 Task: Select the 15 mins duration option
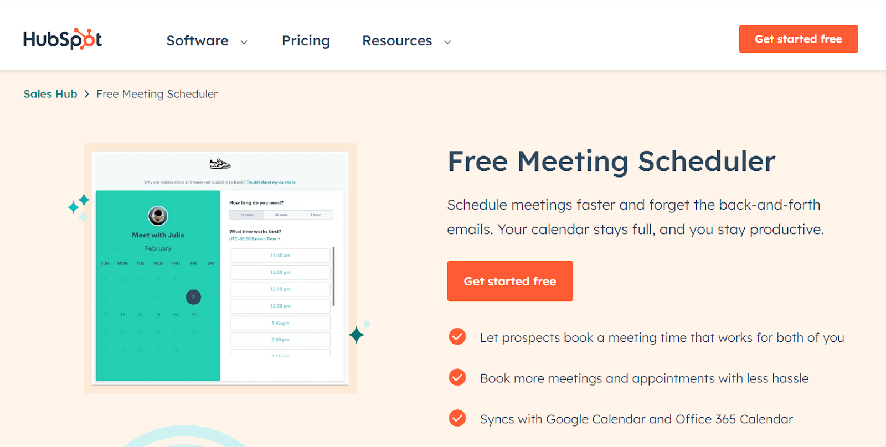point(246,215)
